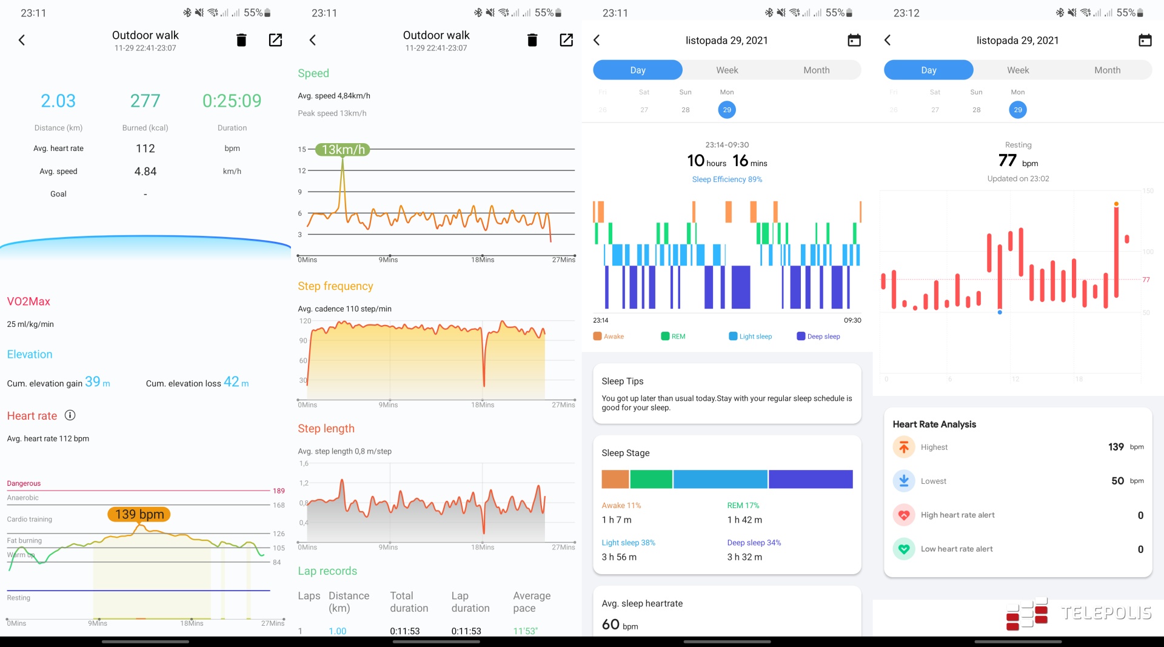Tap the Deep sleep segment in Sleep Stage bar
Image resolution: width=1164 pixels, height=647 pixels.
pos(810,479)
